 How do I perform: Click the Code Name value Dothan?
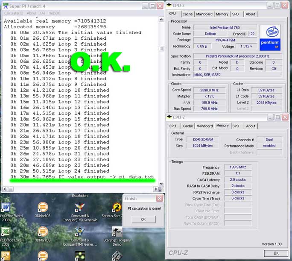pyautogui.click(x=210, y=34)
